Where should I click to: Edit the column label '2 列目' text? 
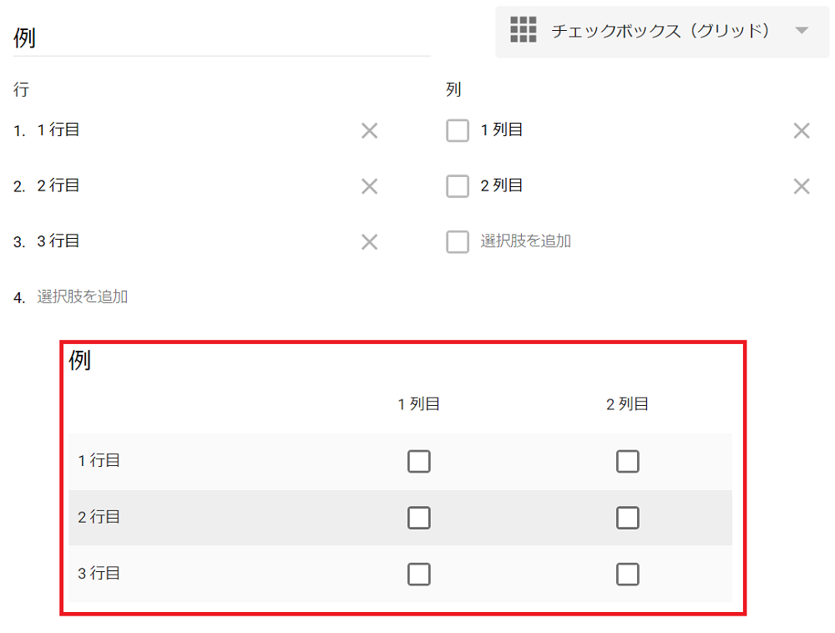point(502,185)
